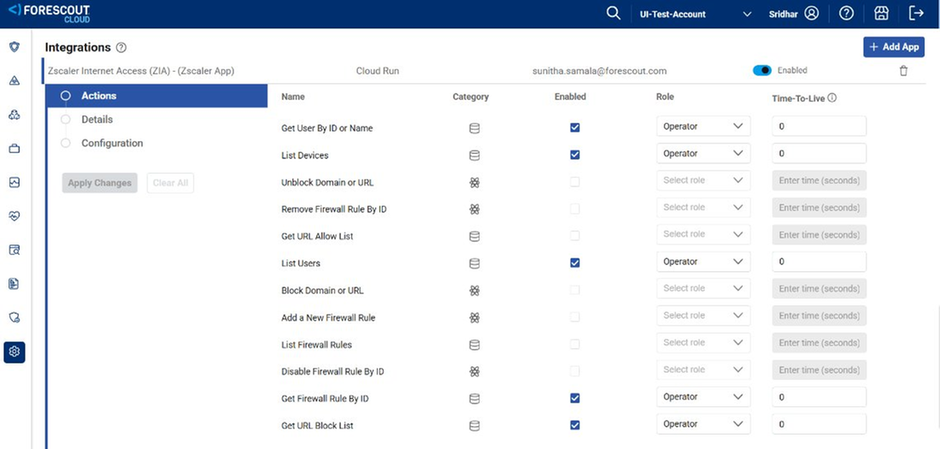This screenshot has width=940, height=449.
Task: Click category icon for Unblock Domain or URL
Action: 474,182
